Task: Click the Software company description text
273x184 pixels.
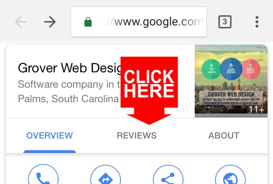Action: pos(69,92)
